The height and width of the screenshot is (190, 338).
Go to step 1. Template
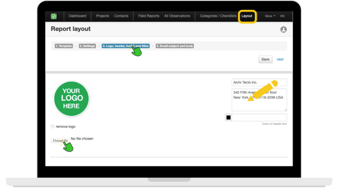point(63,46)
